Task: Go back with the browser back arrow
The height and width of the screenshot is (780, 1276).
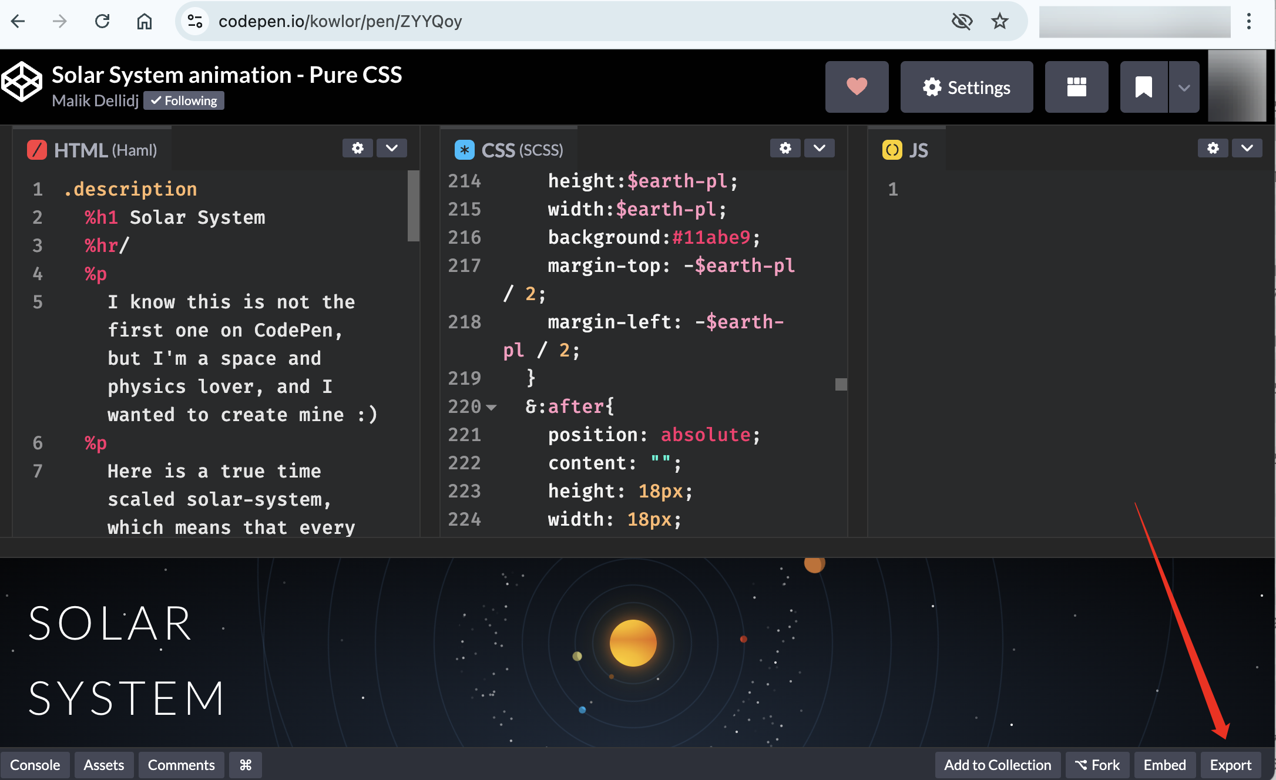Action: [x=18, y=22]
